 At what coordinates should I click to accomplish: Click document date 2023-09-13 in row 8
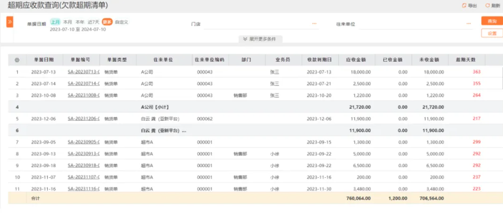pyautogui.click(x=43, y=154)
